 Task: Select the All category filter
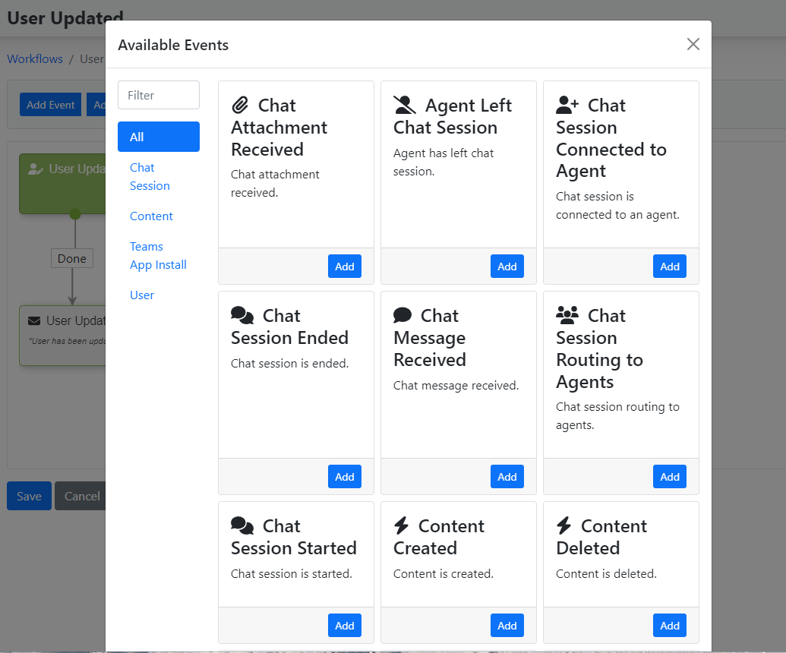[x=159, y=137]
